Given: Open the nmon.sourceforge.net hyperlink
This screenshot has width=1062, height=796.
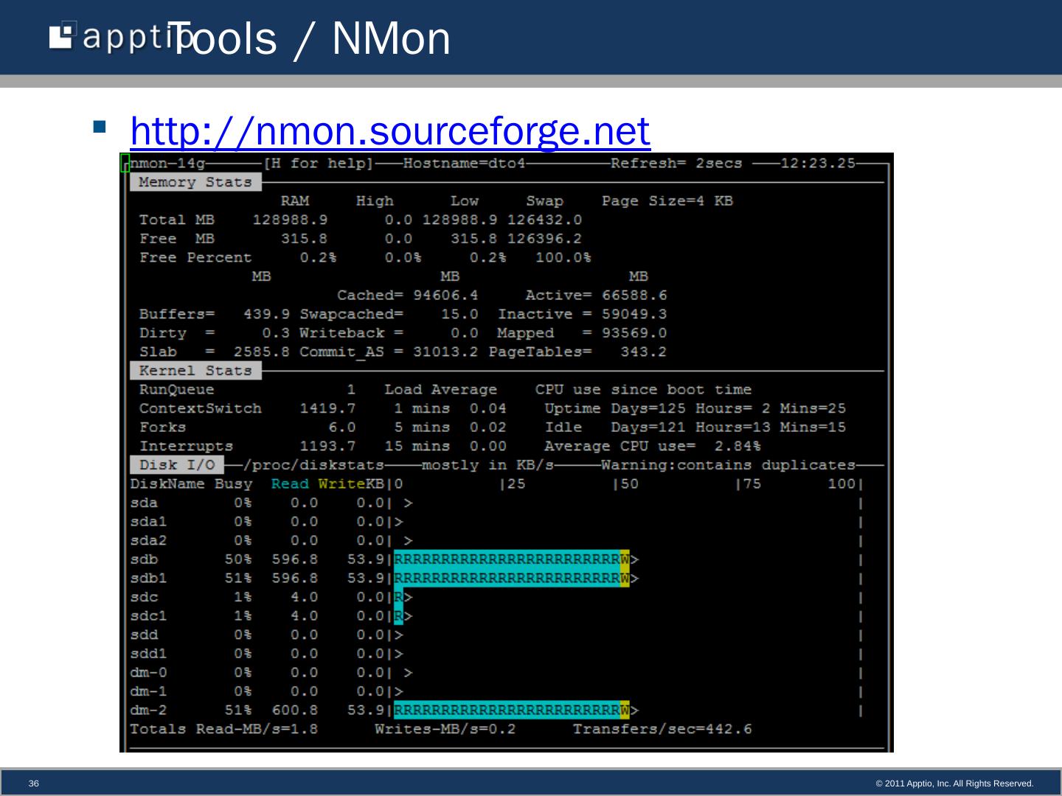Looking at the screenshot, I should (x=389, y=131).
